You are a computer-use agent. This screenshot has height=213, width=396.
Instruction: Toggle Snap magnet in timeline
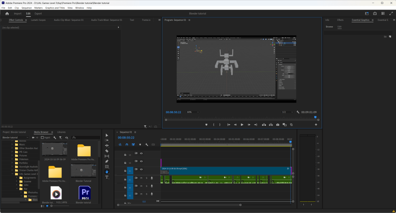pos(127,144)
